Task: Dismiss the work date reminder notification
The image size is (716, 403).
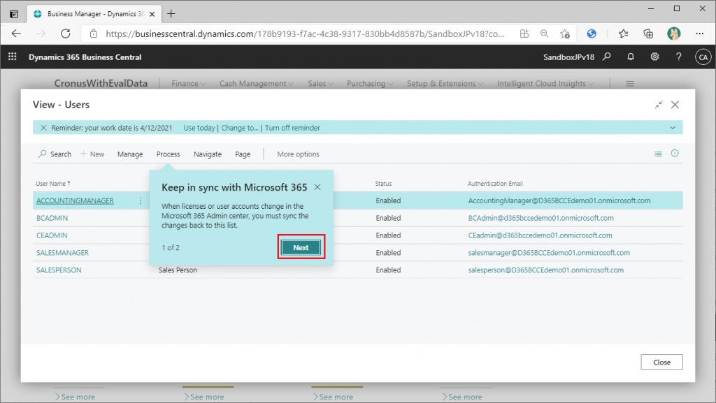Action: pyautogui.click(x=43, y=128)
